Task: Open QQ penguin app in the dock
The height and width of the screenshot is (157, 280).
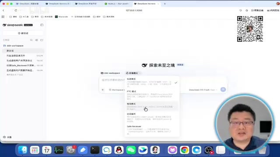Action: click(x=119, y=150)
